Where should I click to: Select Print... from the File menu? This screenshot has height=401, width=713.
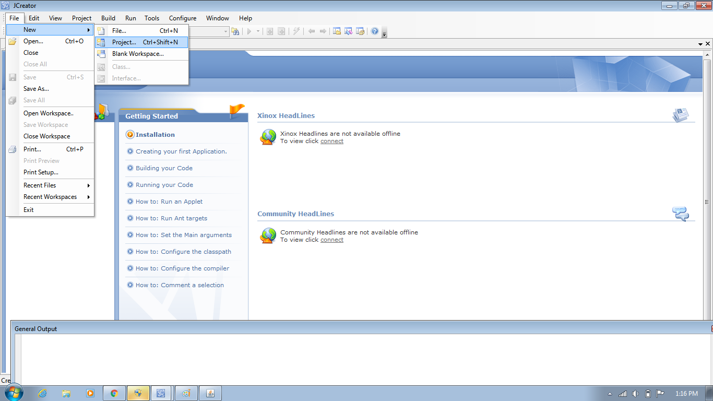pyautogui.click(x=50, y=149)
